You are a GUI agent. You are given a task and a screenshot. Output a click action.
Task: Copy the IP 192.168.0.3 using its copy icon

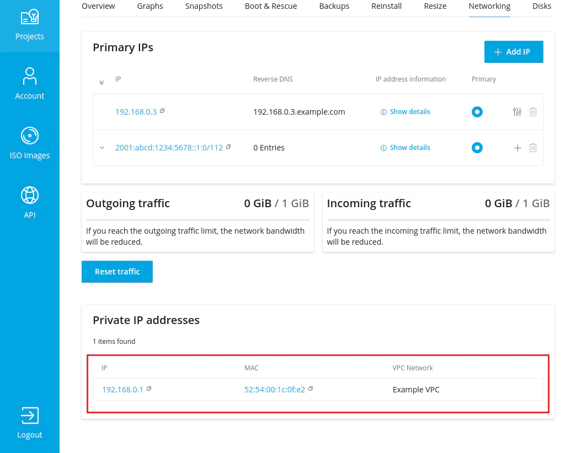162,111
